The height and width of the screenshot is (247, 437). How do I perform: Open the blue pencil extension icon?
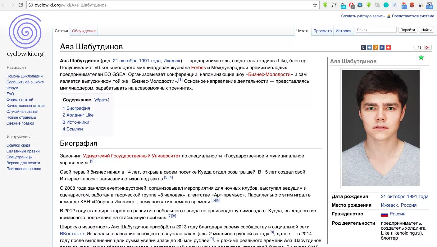point(395,5)
